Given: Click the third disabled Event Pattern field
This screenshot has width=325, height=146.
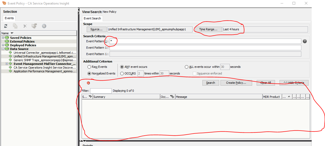Looking at the screenshot, I should (x=205, y=54).
